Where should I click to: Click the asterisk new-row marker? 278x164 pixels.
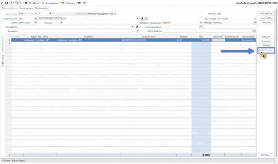click(9, 43)
